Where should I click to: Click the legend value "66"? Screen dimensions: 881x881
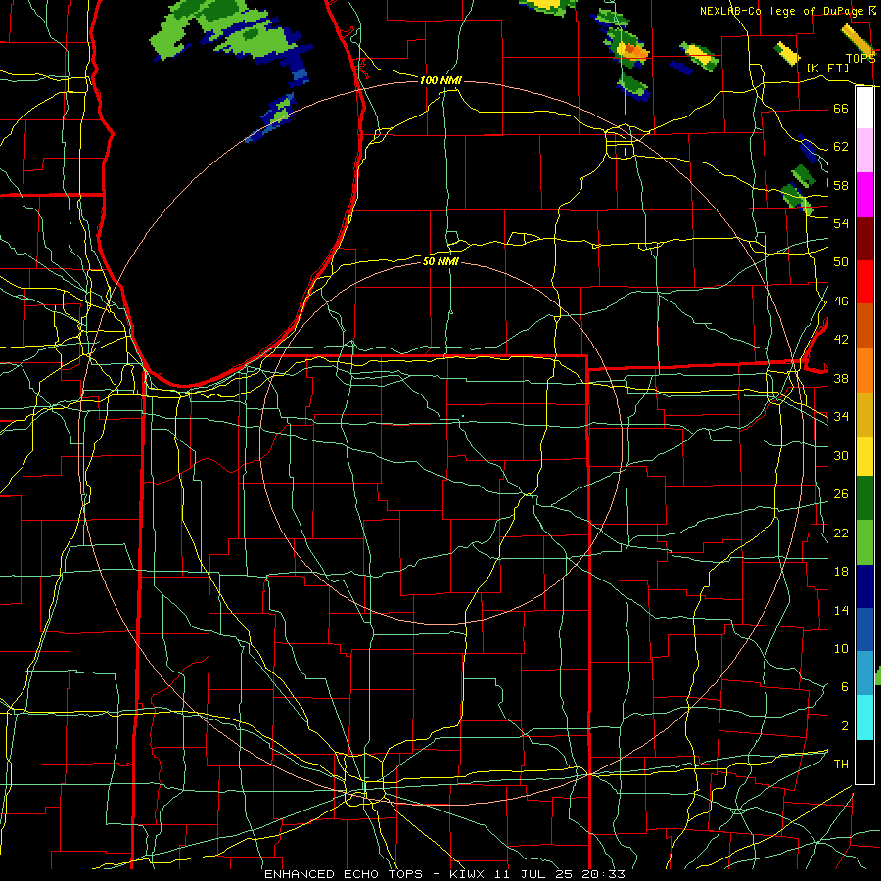click(x=841, y=108)
